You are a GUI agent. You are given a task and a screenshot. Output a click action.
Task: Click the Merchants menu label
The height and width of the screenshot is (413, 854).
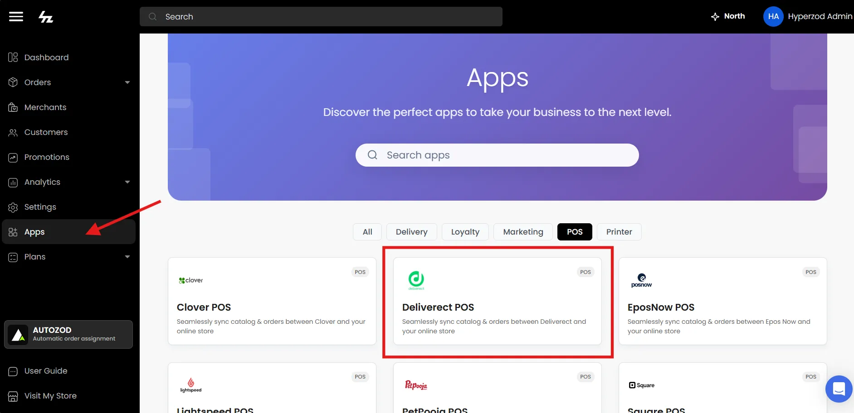(x=45, y=107)
